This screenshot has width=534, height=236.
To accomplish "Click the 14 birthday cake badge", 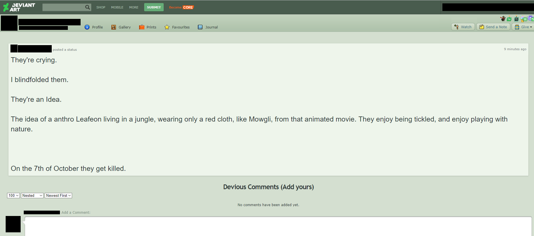I will pyautogui.click(x=509, y=19).
